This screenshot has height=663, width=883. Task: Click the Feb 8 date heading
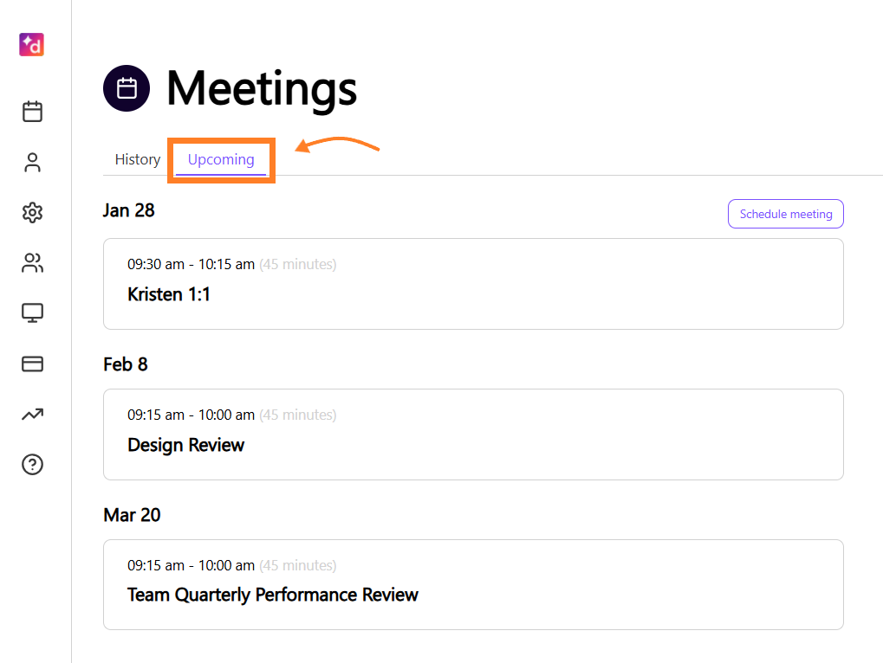[126, 364]
